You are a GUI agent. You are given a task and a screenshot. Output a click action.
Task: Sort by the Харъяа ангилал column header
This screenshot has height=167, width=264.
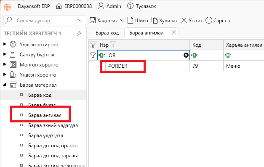tap(244, 45)
